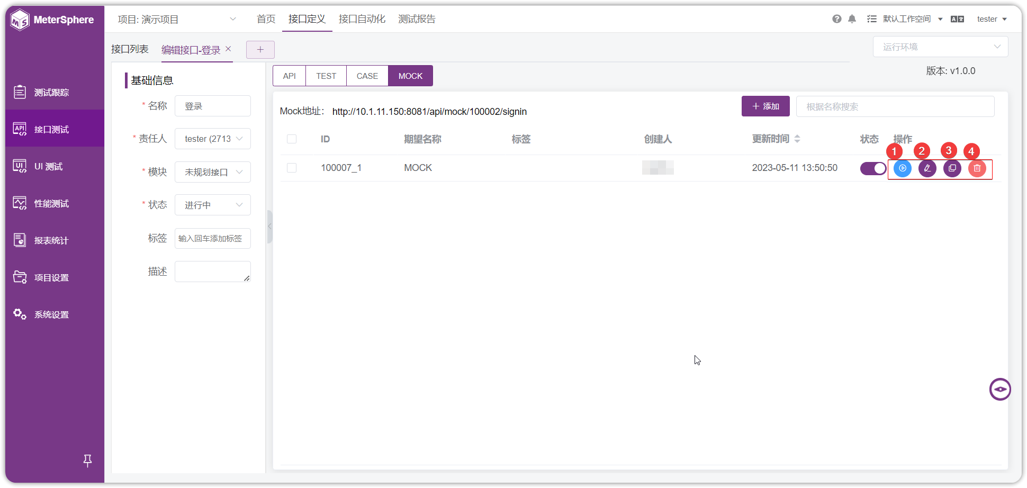This screenshot has height=488, width=1027.
Task: Toggle the status switch for 100007_1
Action: tap(873, 168)
